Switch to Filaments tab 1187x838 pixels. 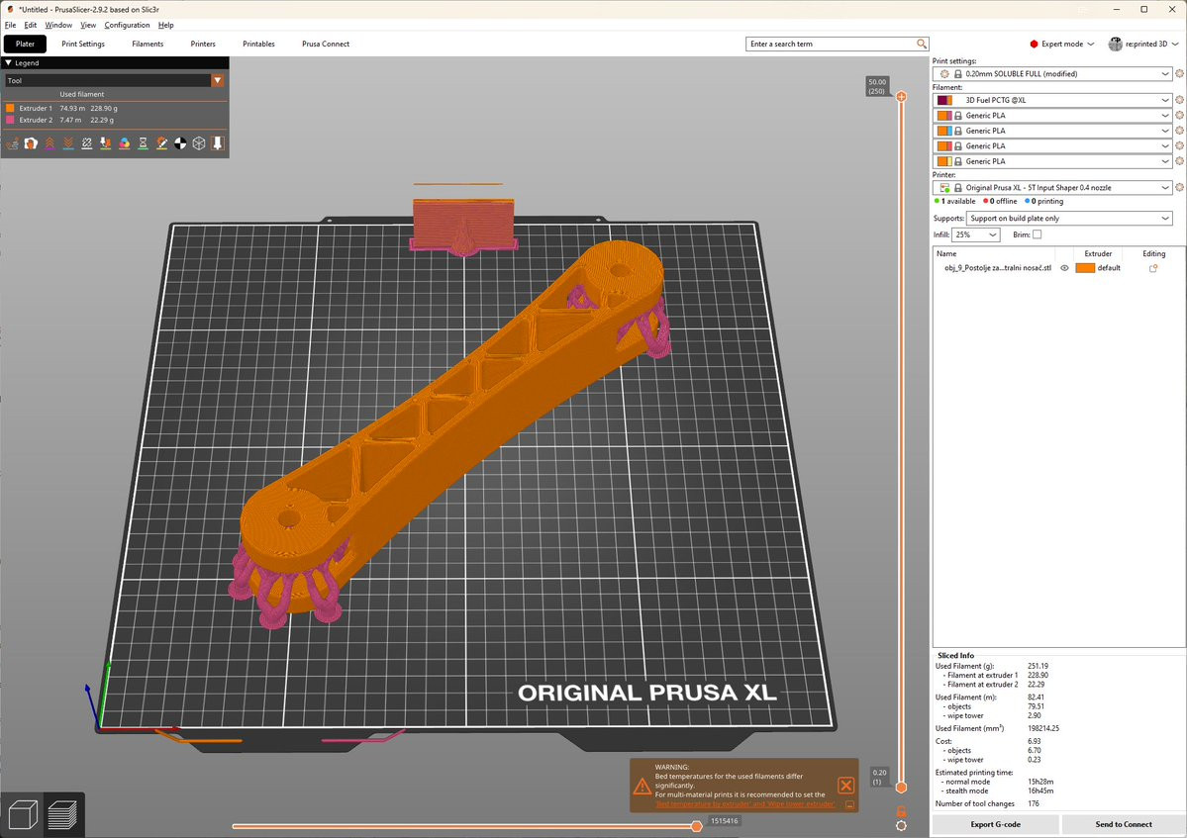point(148,44)
